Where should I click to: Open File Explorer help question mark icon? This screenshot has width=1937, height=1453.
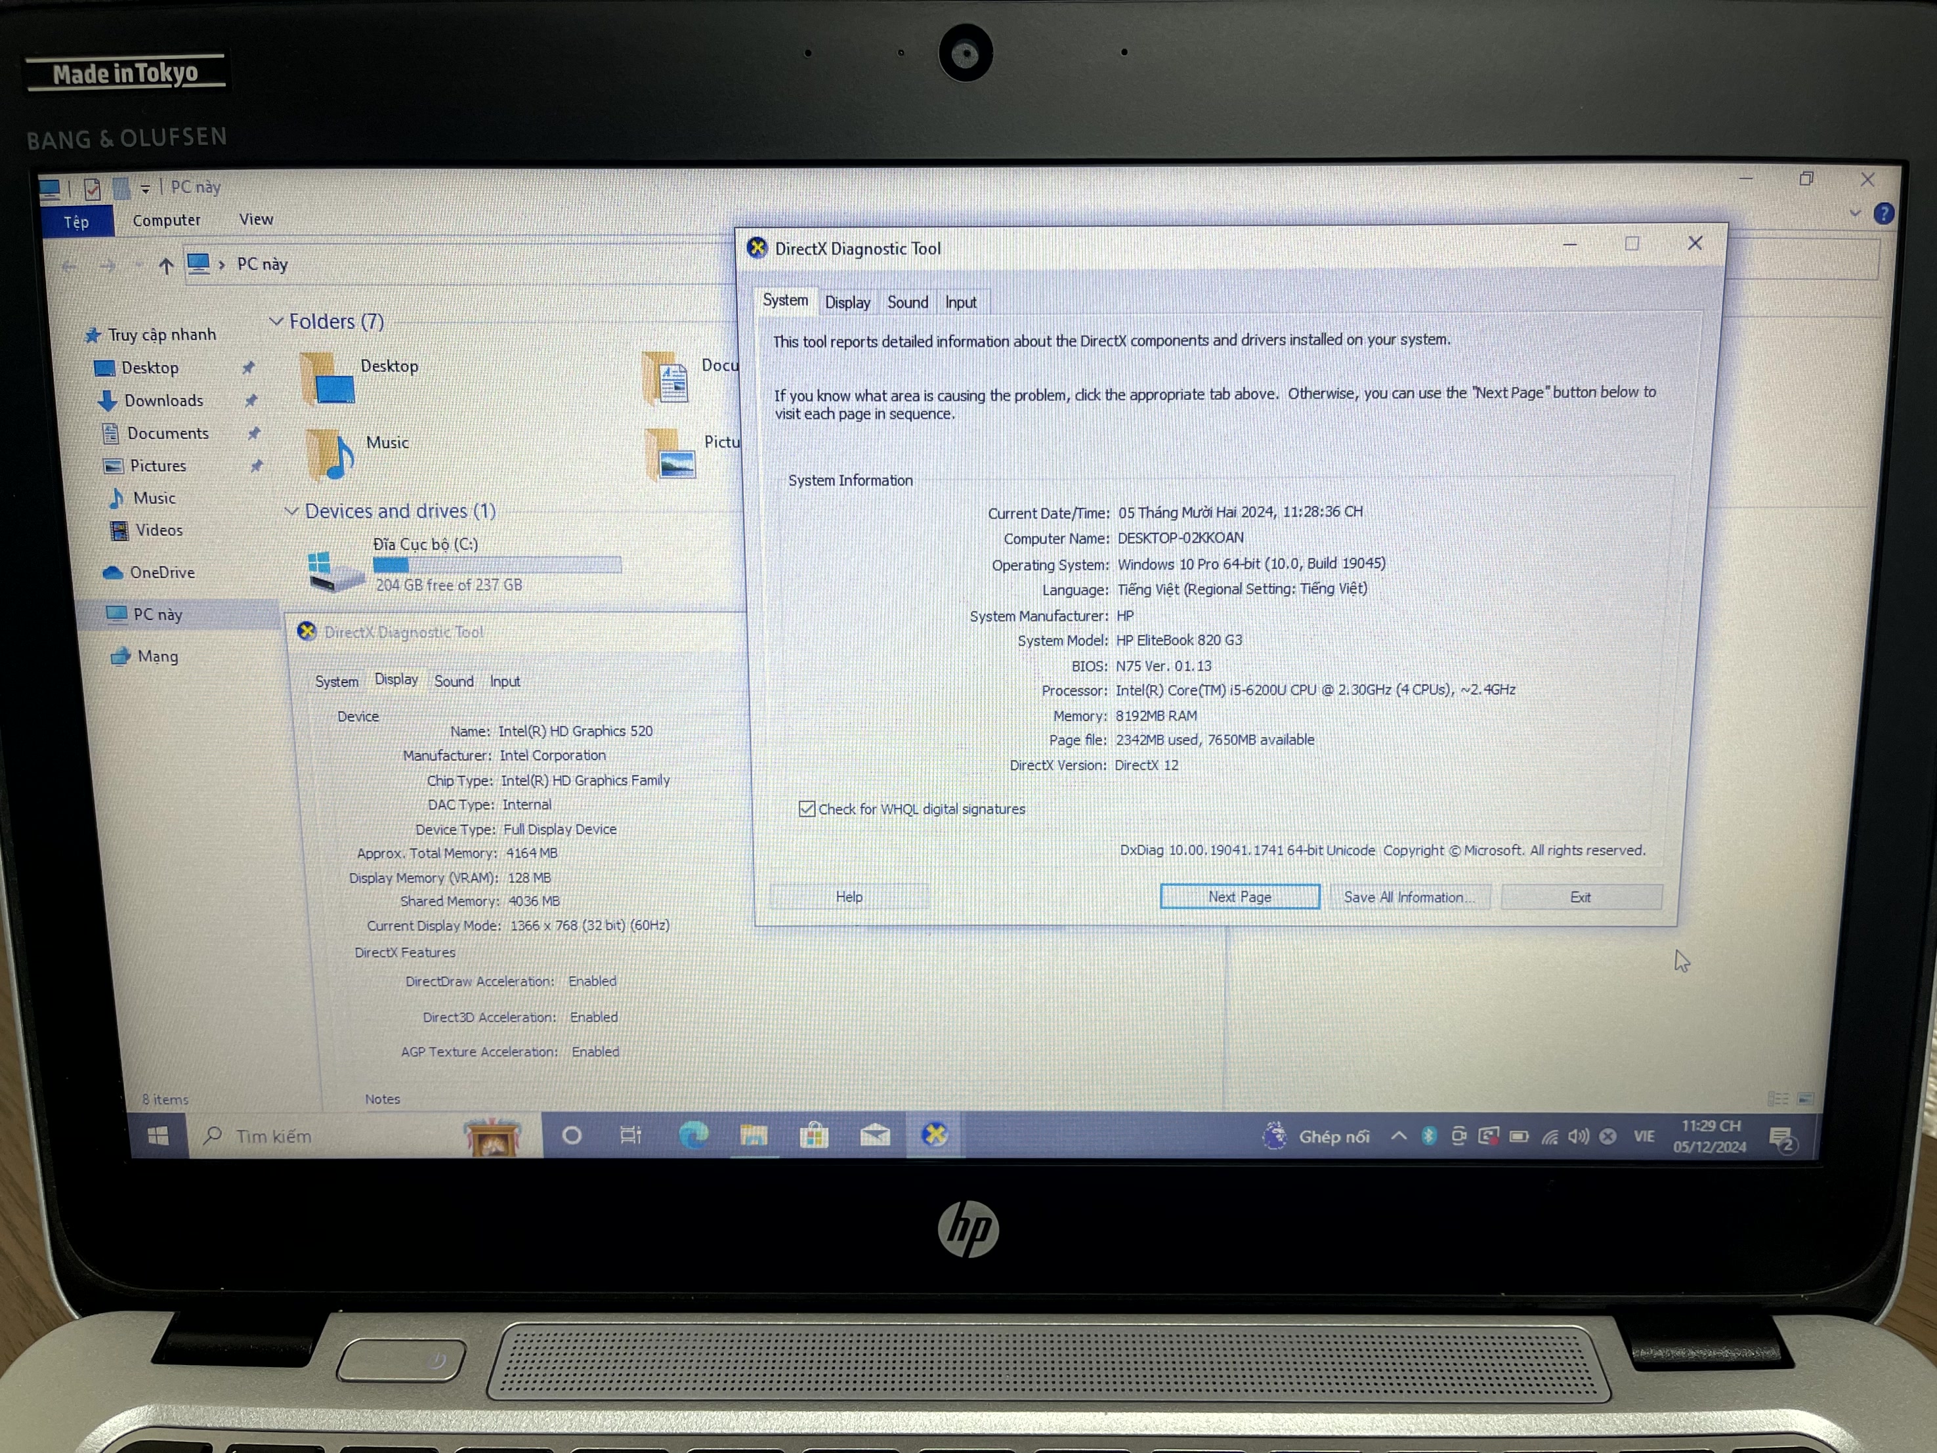click(1883, 213)
